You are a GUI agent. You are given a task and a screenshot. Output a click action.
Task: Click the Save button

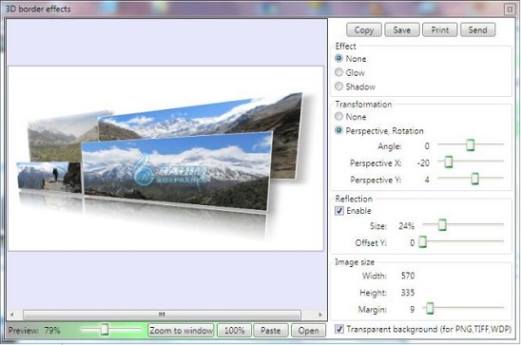point(402,29)
